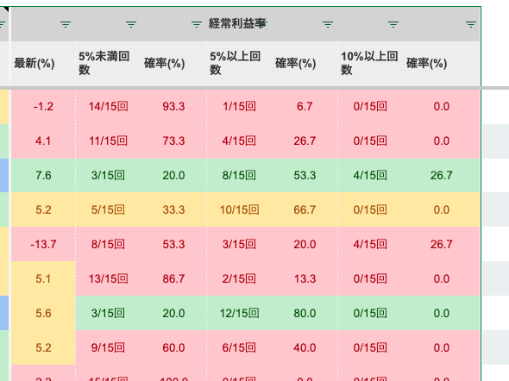The image size is (509, 381).
Task: Click the black note triangle at top-left corner
Action: tap(6, 9)
